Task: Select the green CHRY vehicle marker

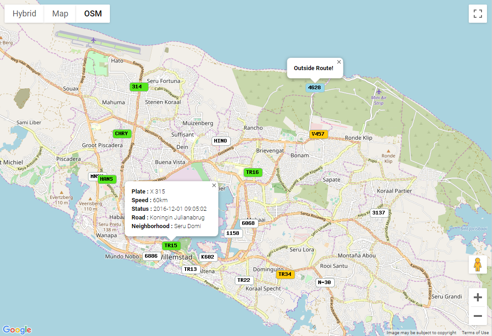Action: (x=122, y=134)
